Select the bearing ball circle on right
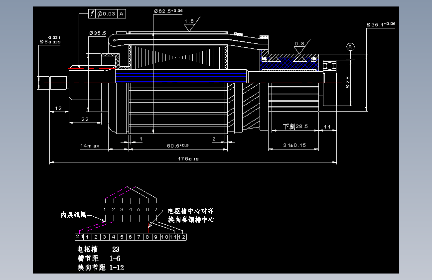 coord(329,66)
